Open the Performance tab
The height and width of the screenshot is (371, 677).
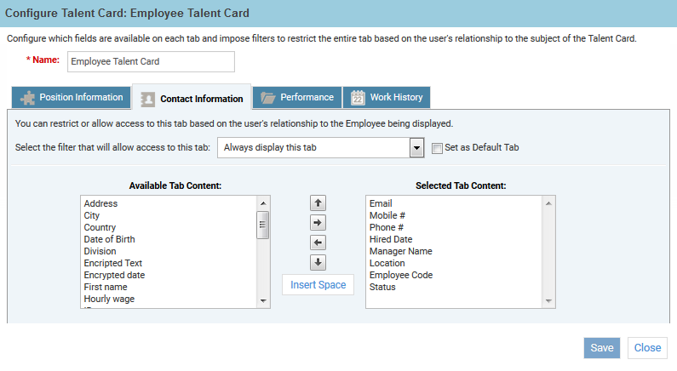tap(297, 98)
